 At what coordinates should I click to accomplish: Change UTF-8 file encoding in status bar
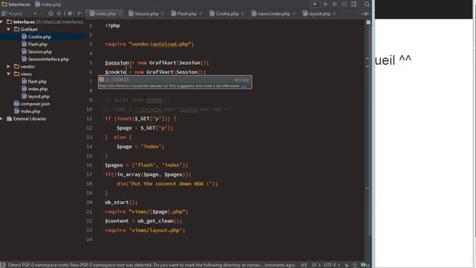click(x=331, y=265)
